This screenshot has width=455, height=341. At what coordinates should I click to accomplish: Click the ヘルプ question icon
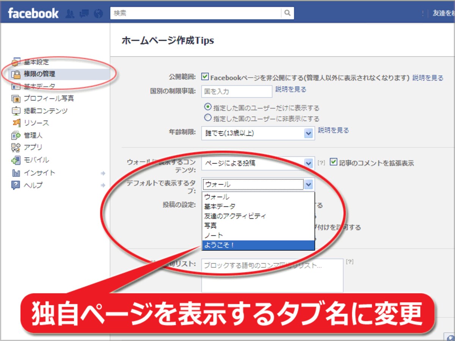pyautogui.click(x=16, y=185)
